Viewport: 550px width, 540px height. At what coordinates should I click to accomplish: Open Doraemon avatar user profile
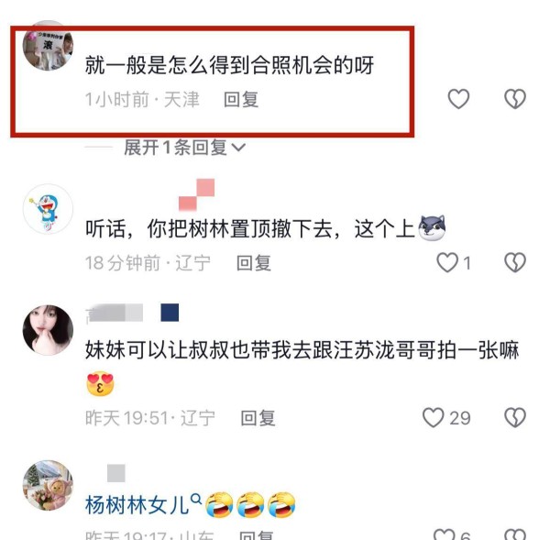click(48, 209)
